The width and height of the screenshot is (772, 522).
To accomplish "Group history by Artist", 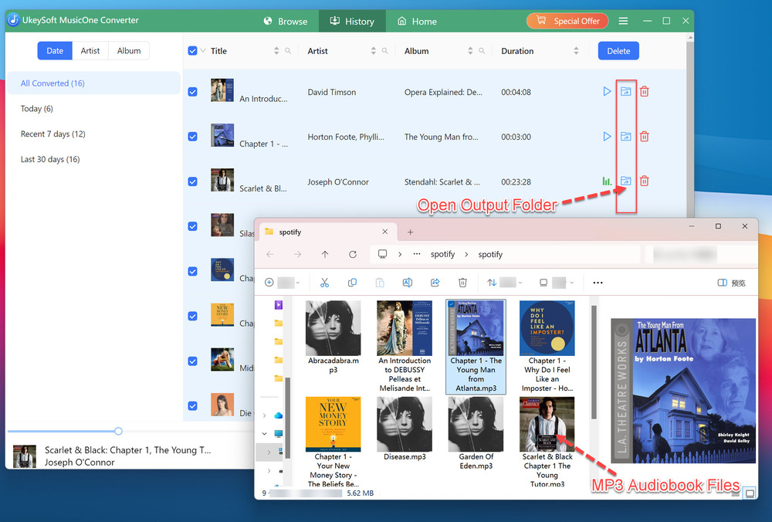I will 90,51.
